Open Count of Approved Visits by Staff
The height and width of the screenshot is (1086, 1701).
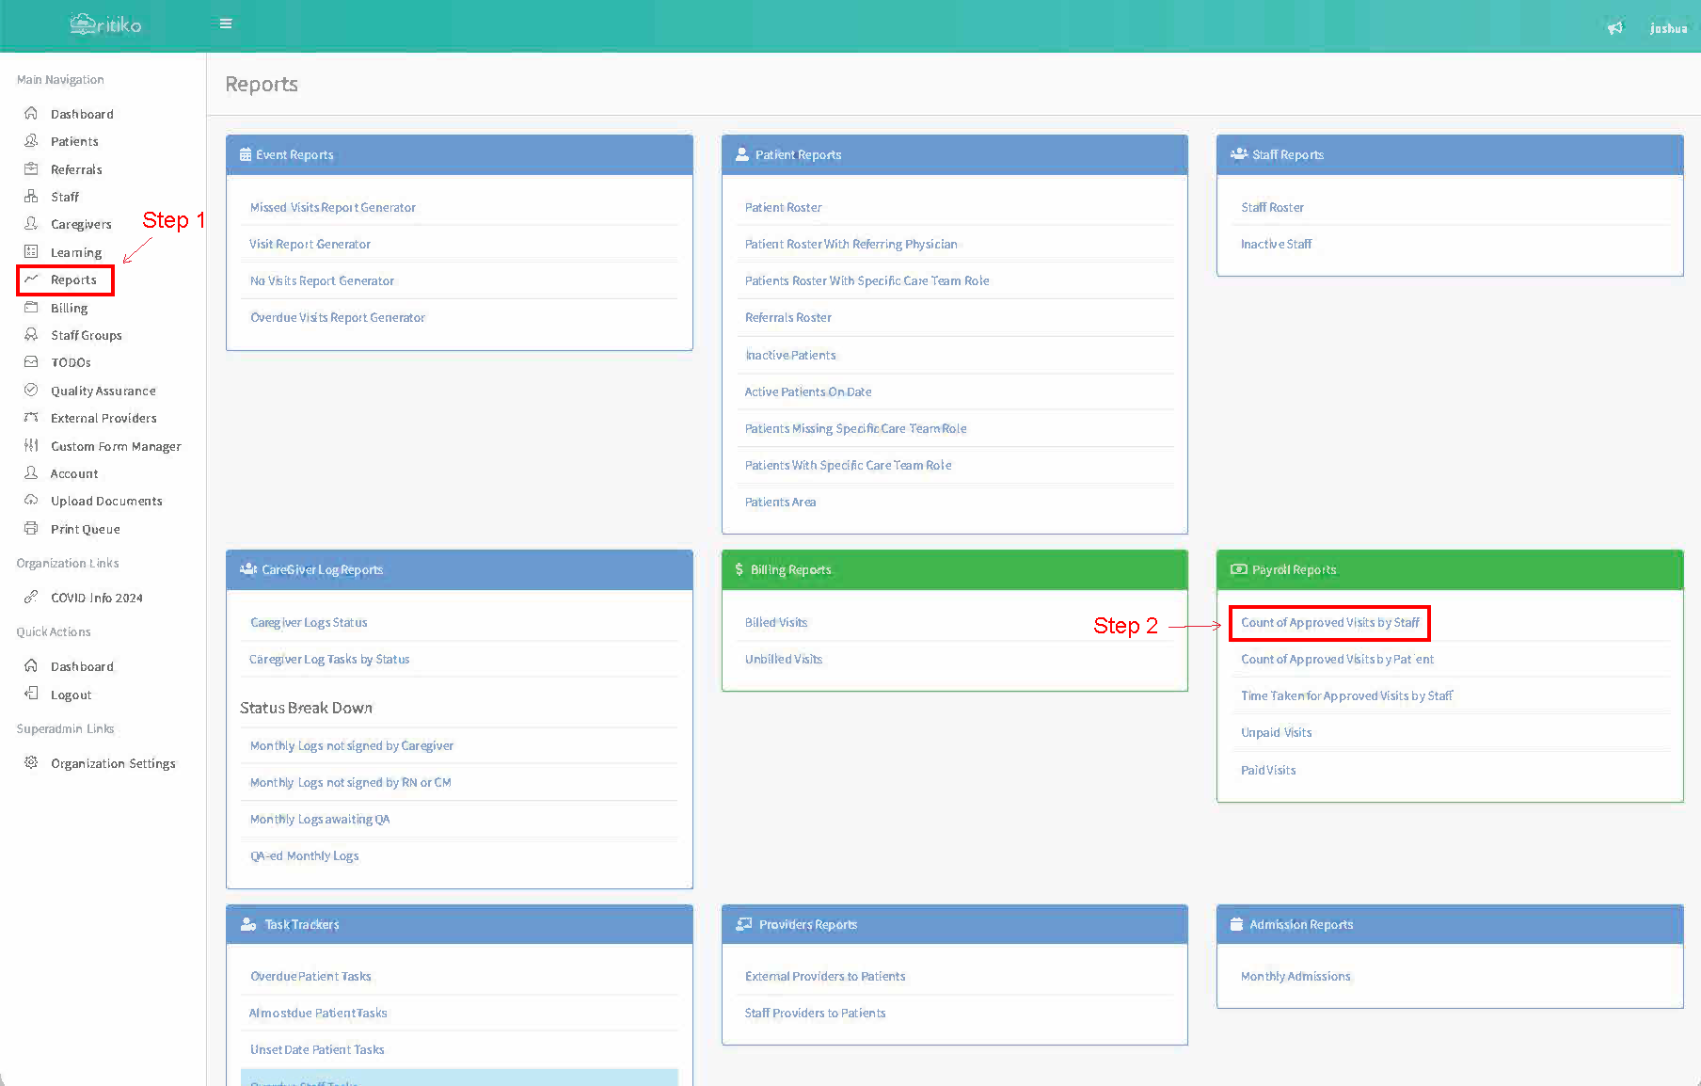1329,623
